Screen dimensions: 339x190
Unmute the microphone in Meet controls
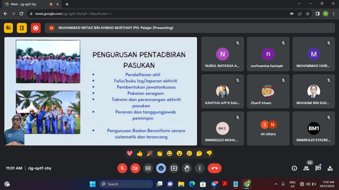[122, 168]
